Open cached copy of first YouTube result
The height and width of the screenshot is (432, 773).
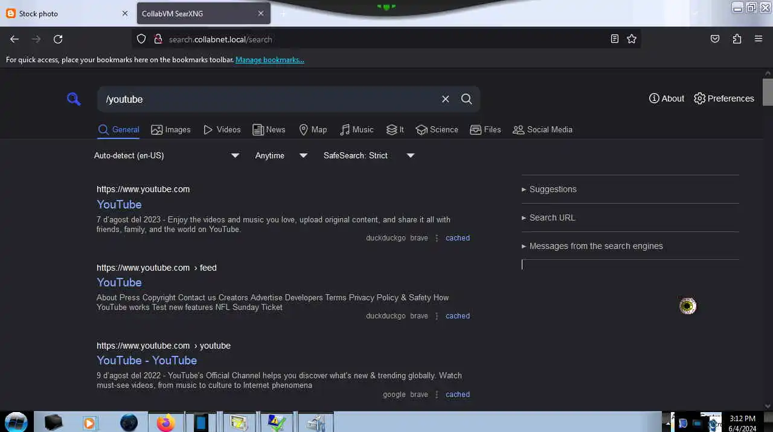[458, 238]
